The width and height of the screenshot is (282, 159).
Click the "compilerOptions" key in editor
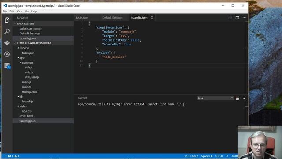click(x=110, y=27)
